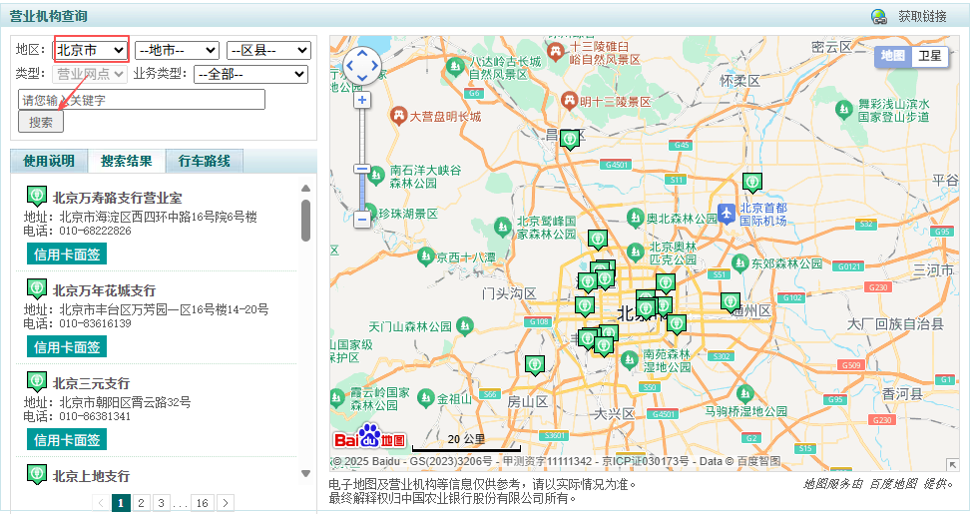Click the 奥北森林公园 park icon
Image resolution: width=970 pixels, height=514 pixels.
click(636, 218)
